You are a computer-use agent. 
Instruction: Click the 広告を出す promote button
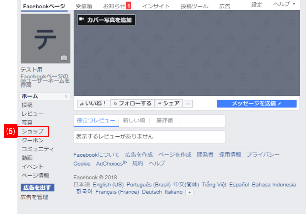click(x=37, y=187)
